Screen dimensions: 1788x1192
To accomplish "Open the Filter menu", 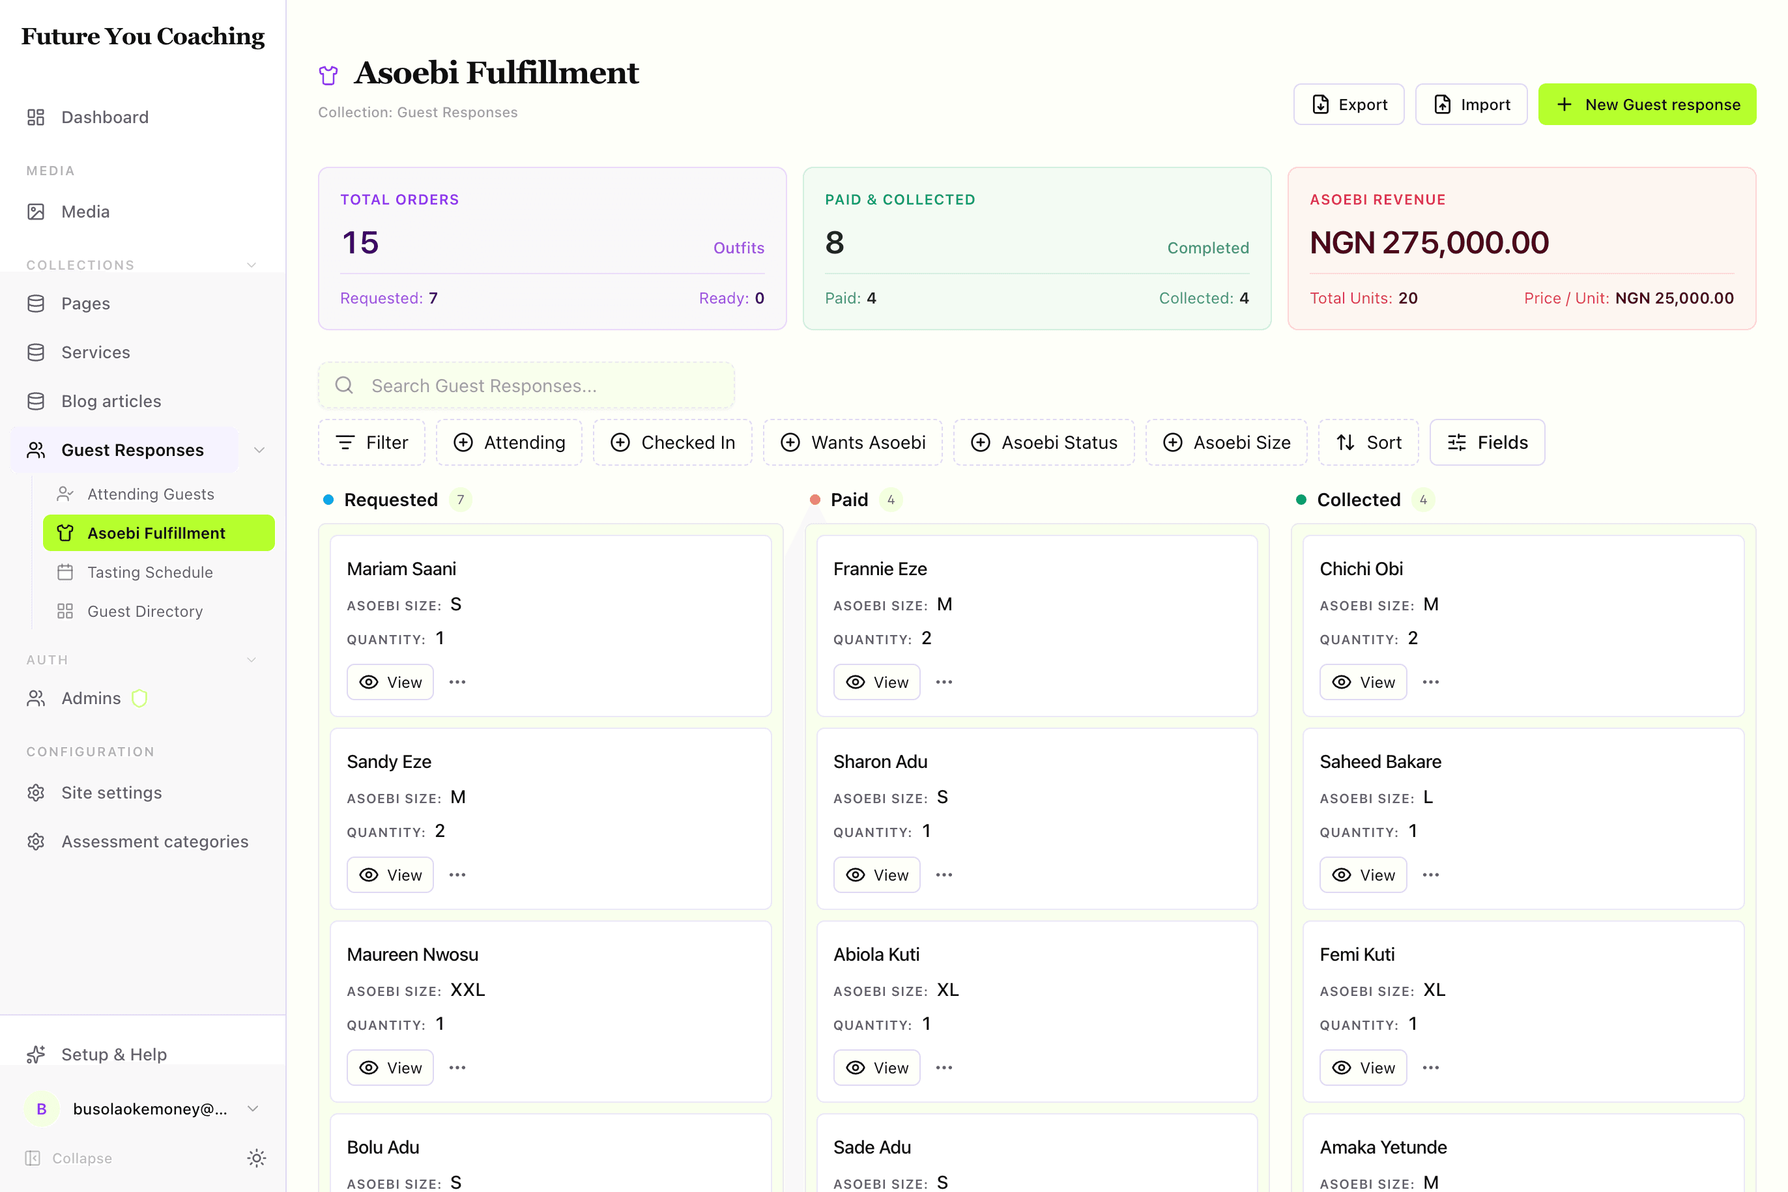I will [x=372, y=442].
